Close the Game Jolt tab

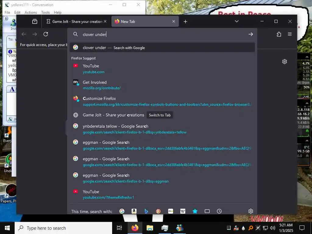105,21
